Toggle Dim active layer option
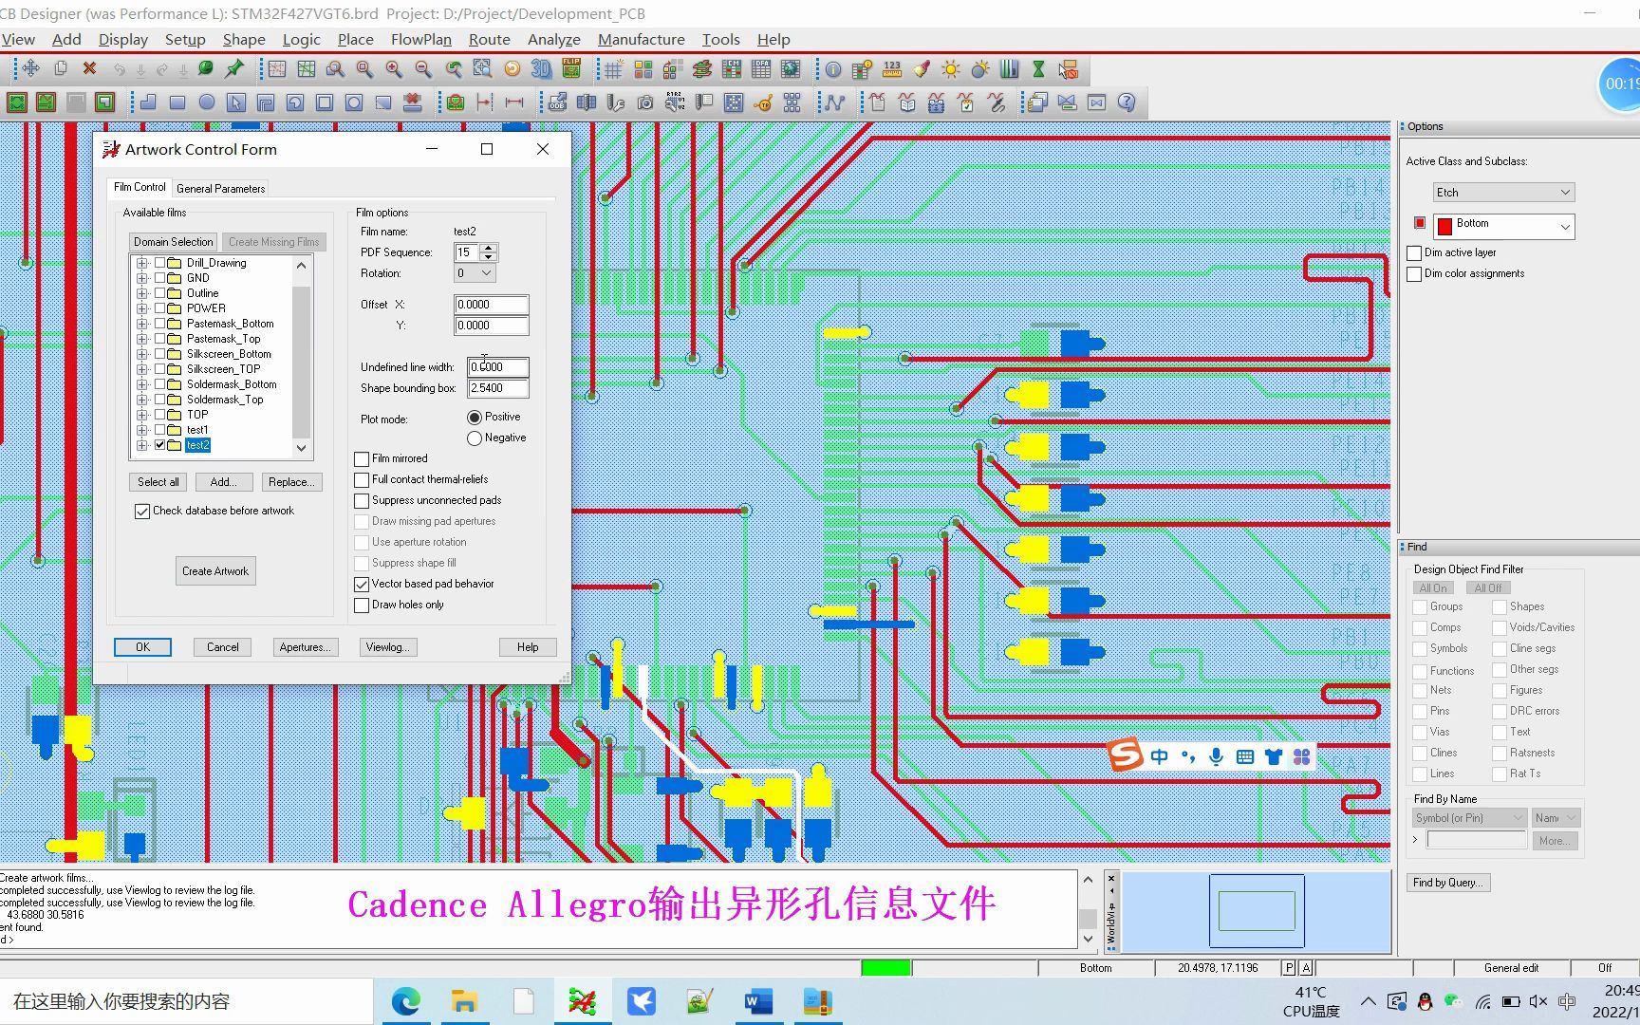This screenshot has width=1640, height=1025. [1414, 252]
